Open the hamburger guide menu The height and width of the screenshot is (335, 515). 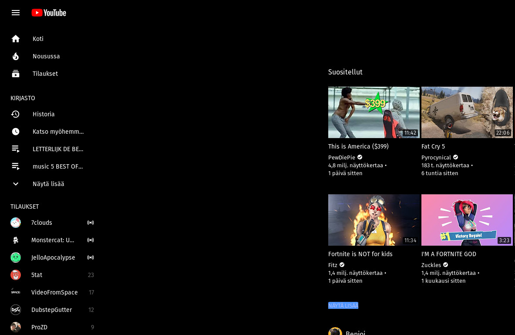(x=15, y=13)
